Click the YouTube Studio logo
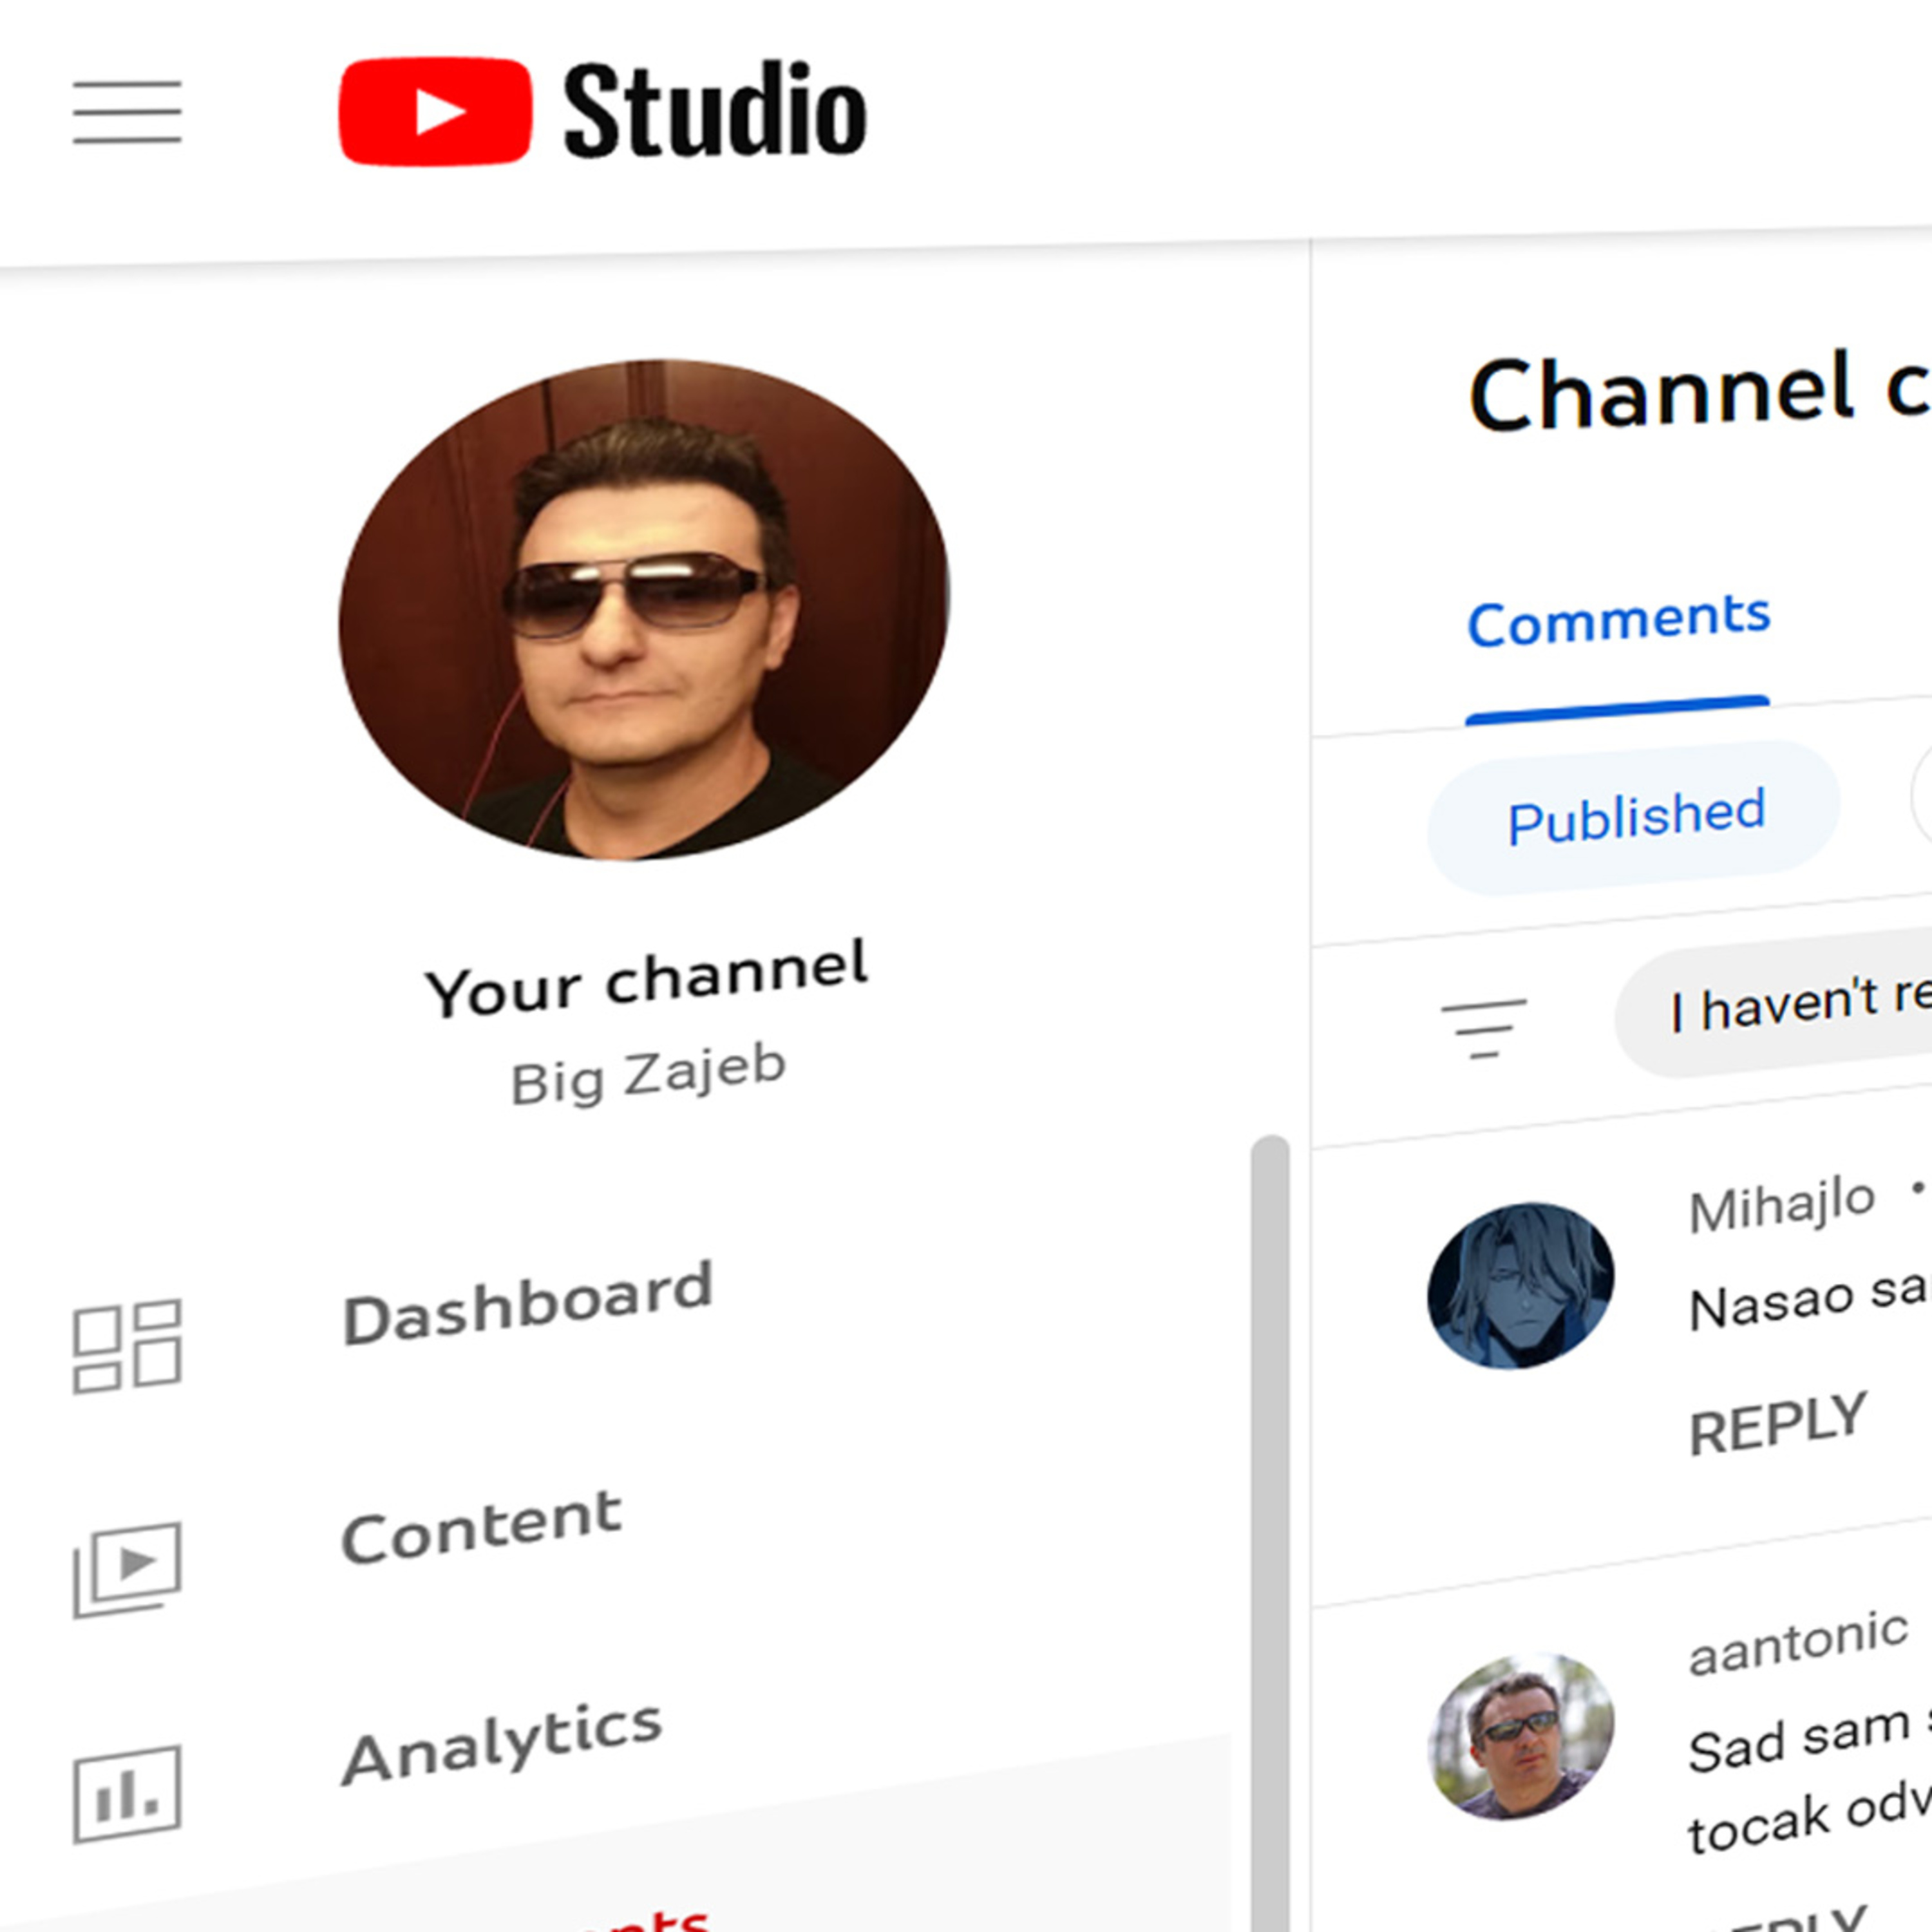 pyautogui.click(x=603, y=111)
